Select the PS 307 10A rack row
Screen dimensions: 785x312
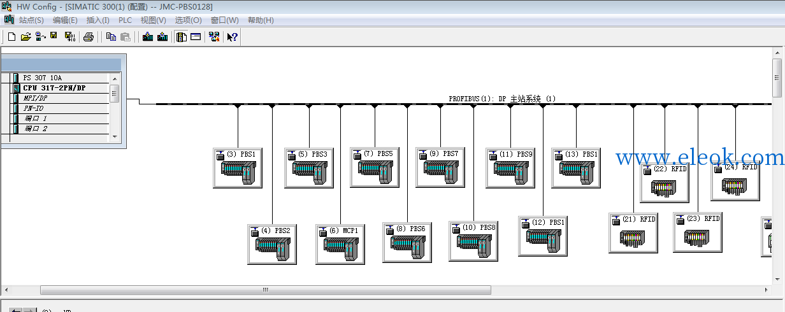60,78
